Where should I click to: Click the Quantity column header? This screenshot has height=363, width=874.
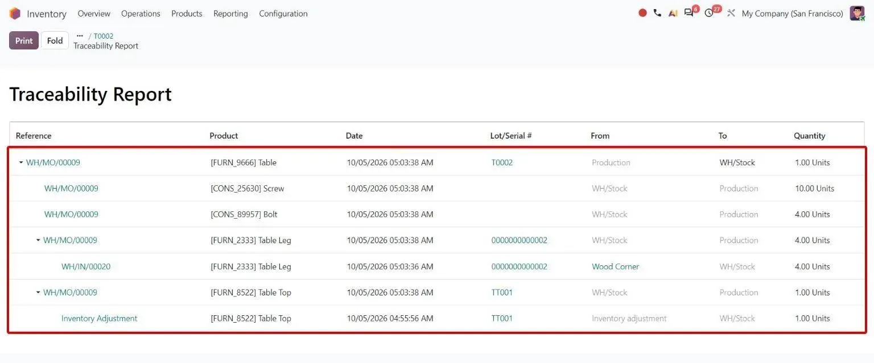tap(810, 136)
